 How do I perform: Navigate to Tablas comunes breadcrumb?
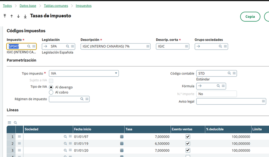click(56, 6)
